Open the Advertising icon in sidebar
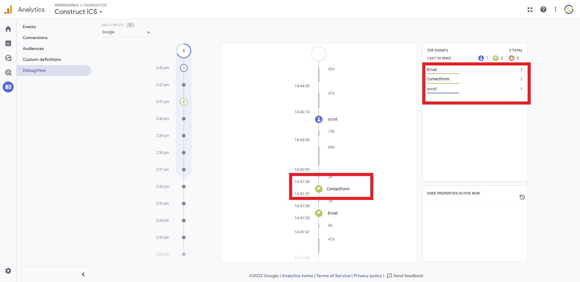Viewport: 580px width, 282px height. click(8, 72)
